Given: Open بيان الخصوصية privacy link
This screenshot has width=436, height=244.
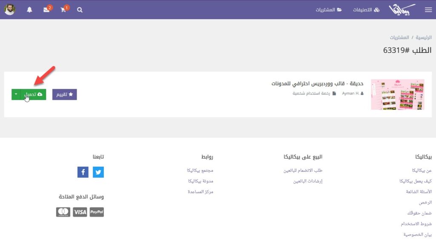Looking at the screenshot, I should (x=417, y=235).
